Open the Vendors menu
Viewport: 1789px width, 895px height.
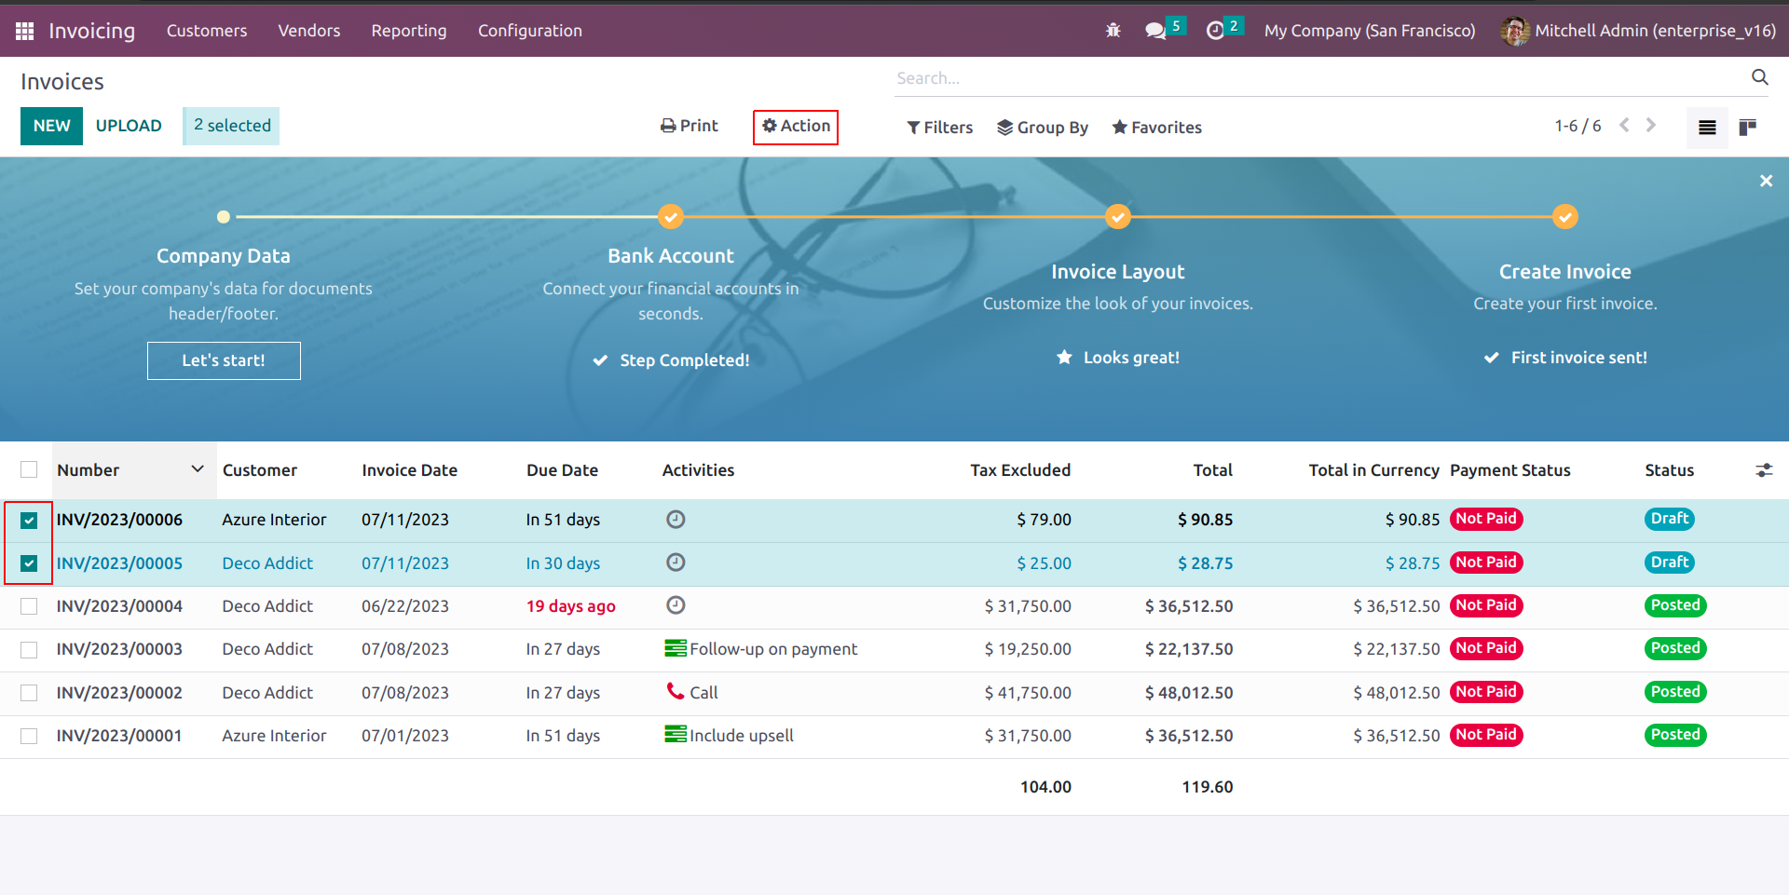(309, 31)
